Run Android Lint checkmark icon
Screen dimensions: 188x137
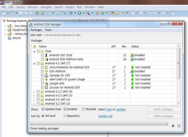pyautogui.click(x=49, y=13)
